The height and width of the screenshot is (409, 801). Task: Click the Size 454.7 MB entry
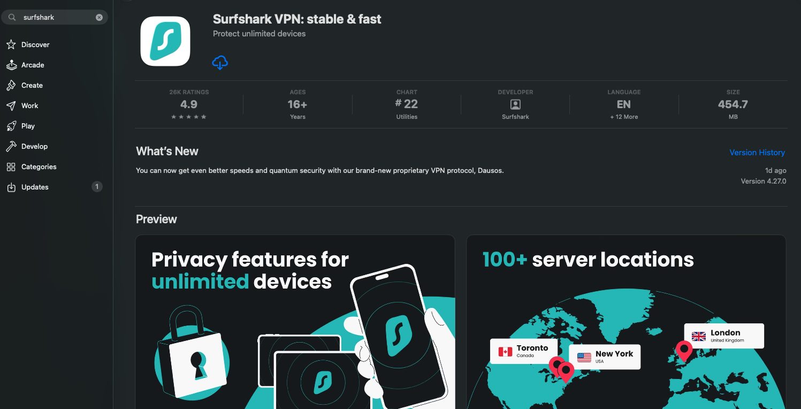coord(733,104)
